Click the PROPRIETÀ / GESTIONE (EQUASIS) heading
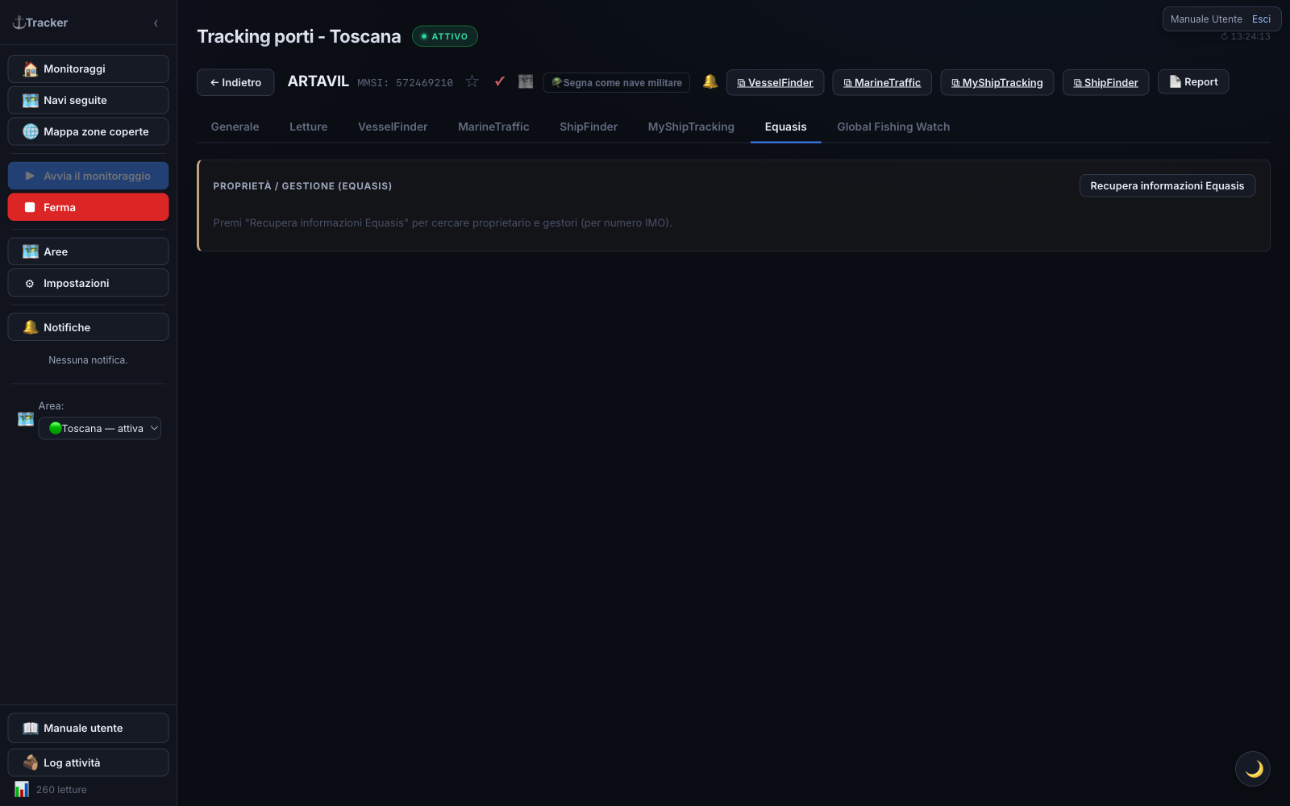This screenshot has height=806, width=1290. point(302,186)
